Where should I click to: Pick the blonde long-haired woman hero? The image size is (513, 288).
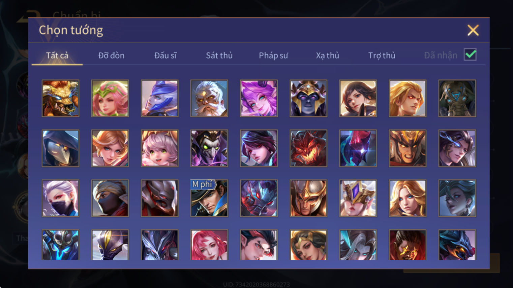coord(408,198)
